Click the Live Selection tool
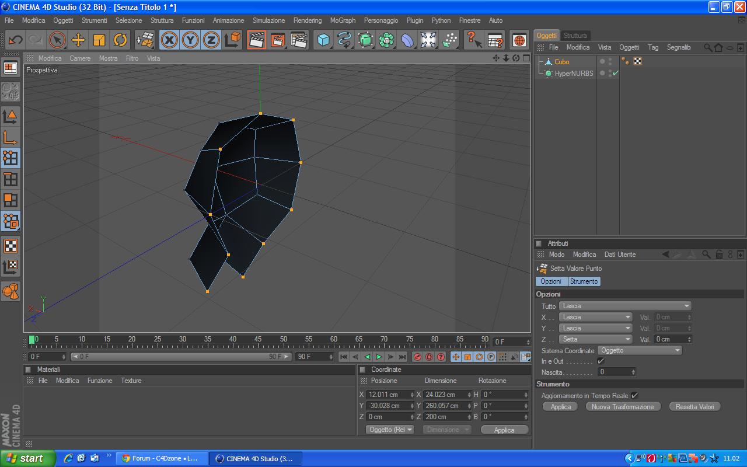This screenshot has width=747, height=467. click(x=57, y=40)
